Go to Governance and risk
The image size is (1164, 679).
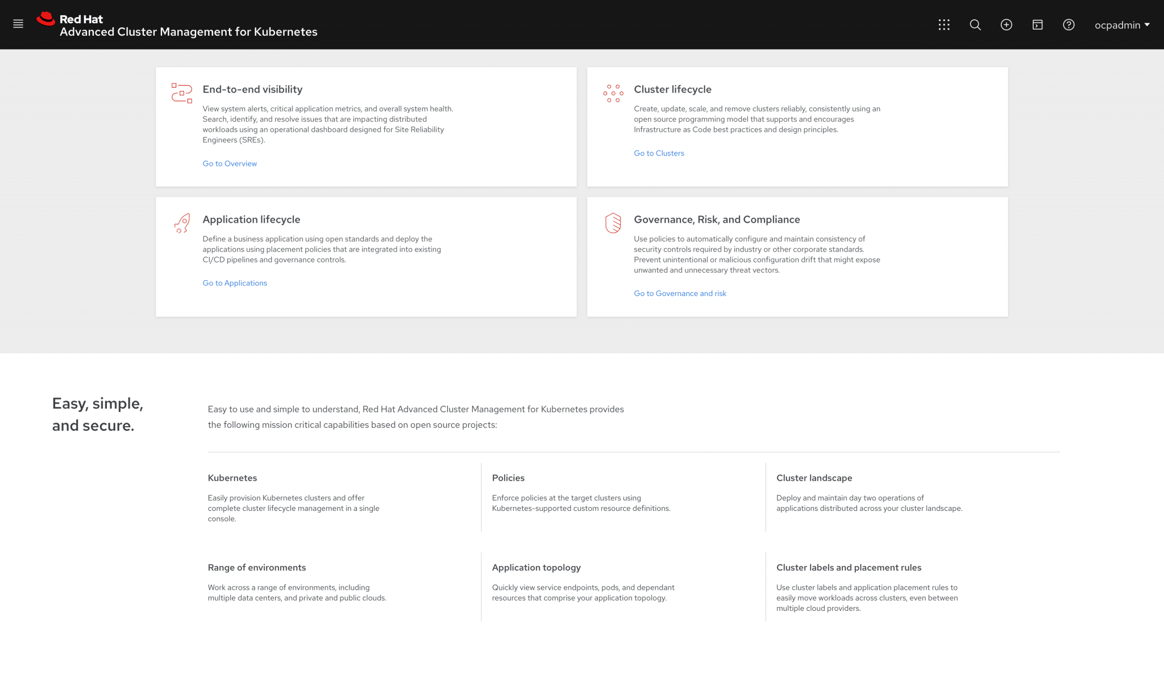coord(680,293)
